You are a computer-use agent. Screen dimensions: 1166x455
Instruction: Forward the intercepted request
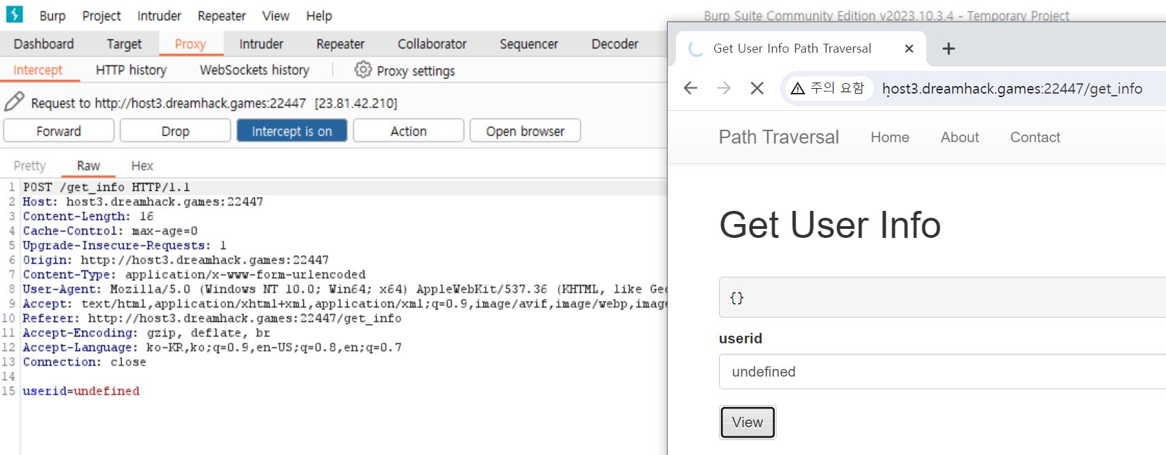(59, 131)
